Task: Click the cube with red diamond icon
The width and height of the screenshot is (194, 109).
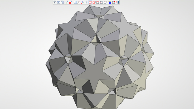Action: pyautogui.click(x=114, y=2)
